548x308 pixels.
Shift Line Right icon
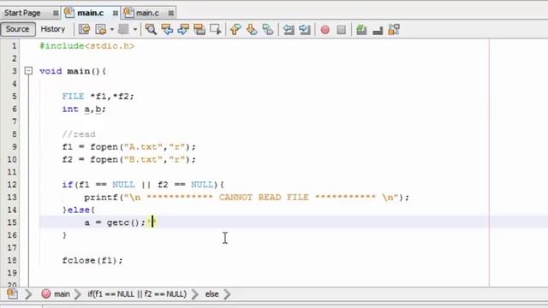tap(305, 29)
